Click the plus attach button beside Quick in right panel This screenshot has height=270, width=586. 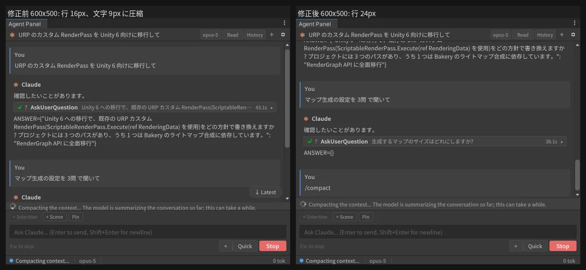click(516, 246)
